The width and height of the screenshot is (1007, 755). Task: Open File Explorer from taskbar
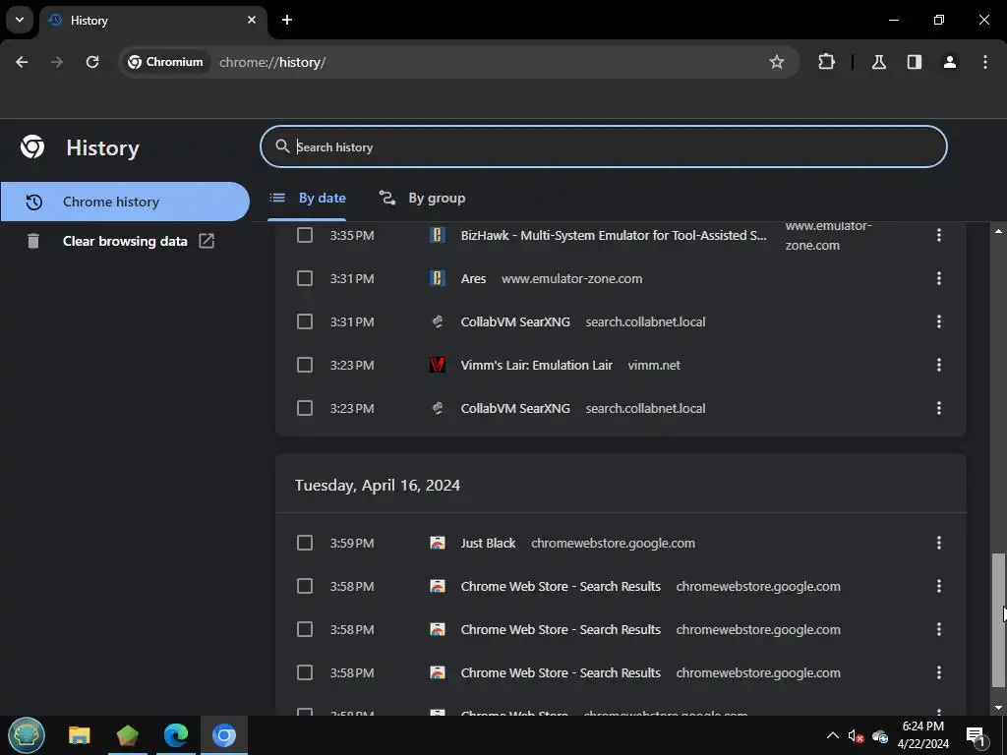click(80, 735)
